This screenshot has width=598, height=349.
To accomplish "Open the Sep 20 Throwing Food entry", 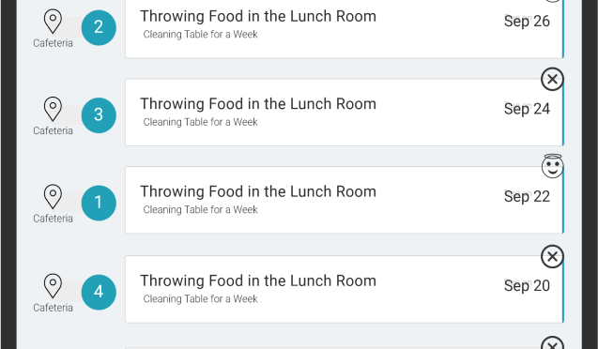I will point(345,289).
